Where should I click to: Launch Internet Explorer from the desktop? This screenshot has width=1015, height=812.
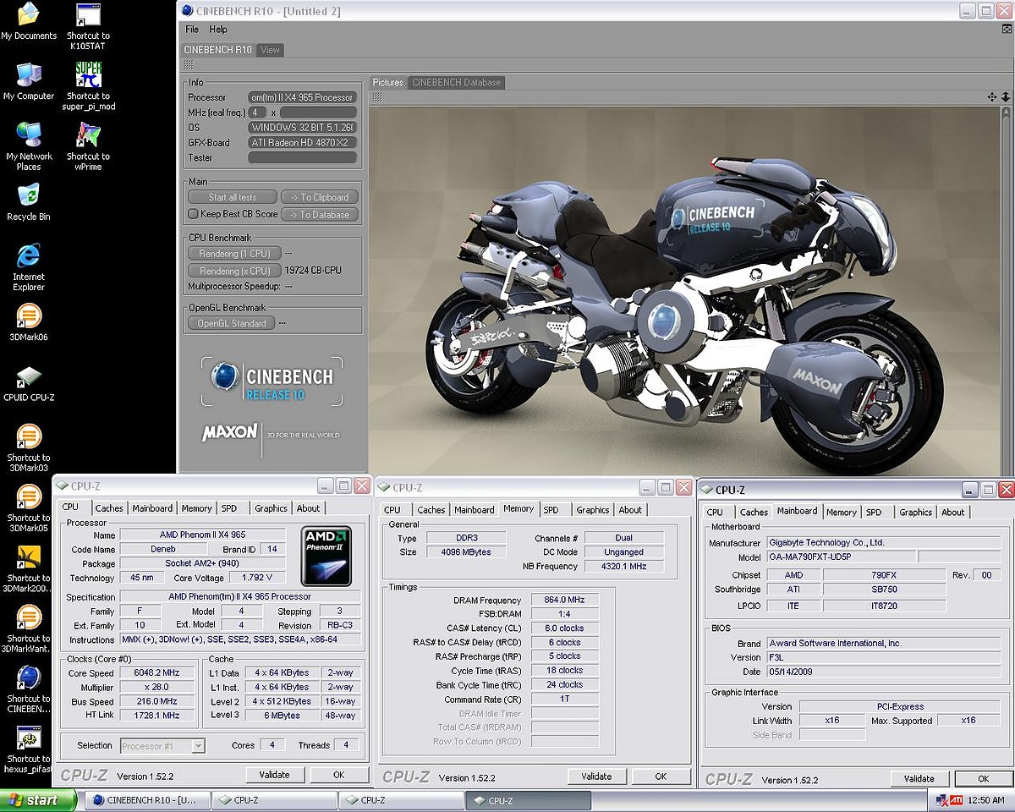click(x=29, y=267)
